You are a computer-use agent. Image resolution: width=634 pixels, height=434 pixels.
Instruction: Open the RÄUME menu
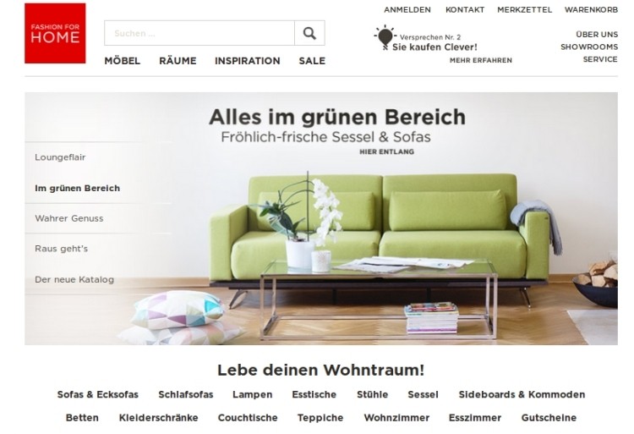pos(178,61)
